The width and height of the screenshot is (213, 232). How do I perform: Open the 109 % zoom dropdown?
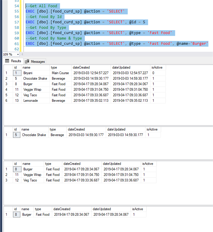click(x=18, y=54)
